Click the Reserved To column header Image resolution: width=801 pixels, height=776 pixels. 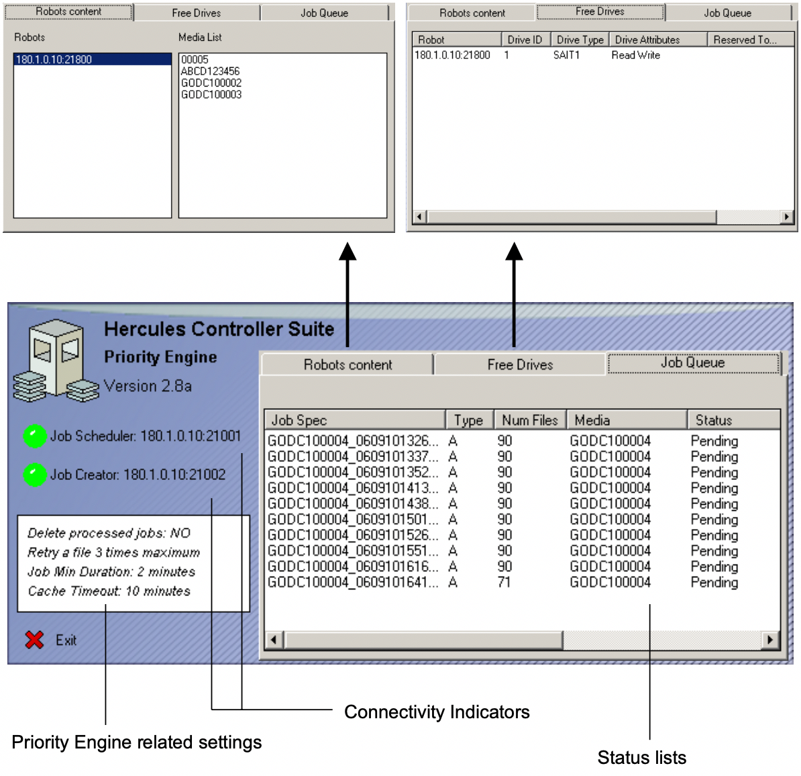point(751,40)
